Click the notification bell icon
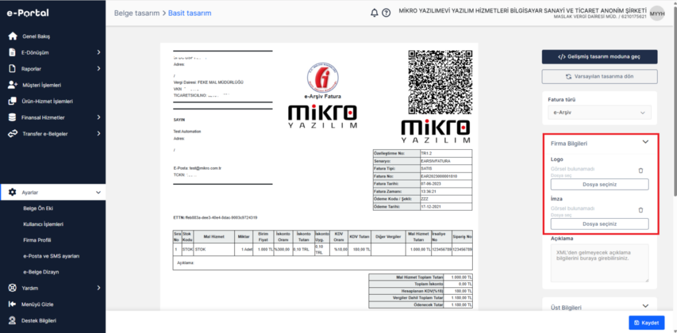The width and height of the screenshot is (677, 333). point(374,13)
